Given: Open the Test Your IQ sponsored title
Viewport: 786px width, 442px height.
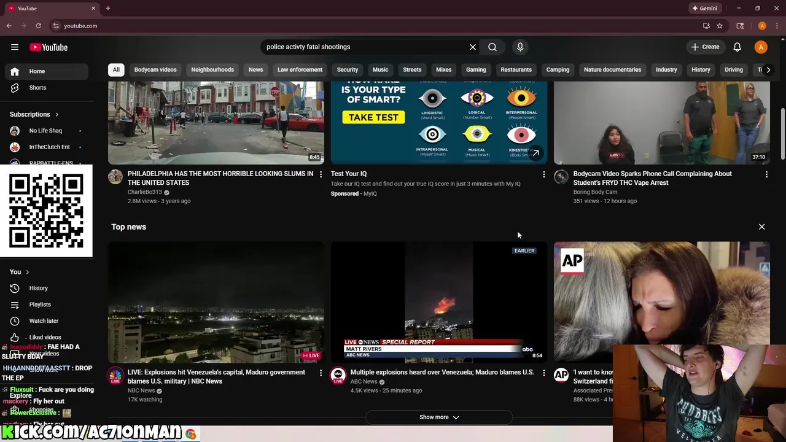Looking at the screenshot, I should (x=349, y=174).
